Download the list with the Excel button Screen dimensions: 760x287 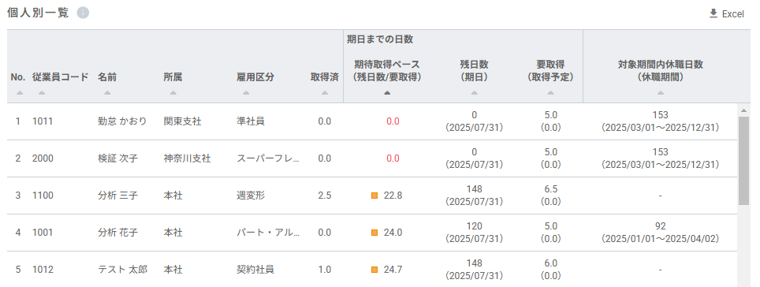point(726,13)
